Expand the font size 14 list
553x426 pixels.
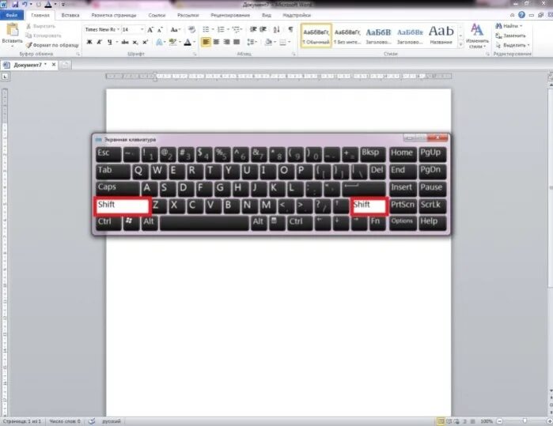[x=142, y=29]
